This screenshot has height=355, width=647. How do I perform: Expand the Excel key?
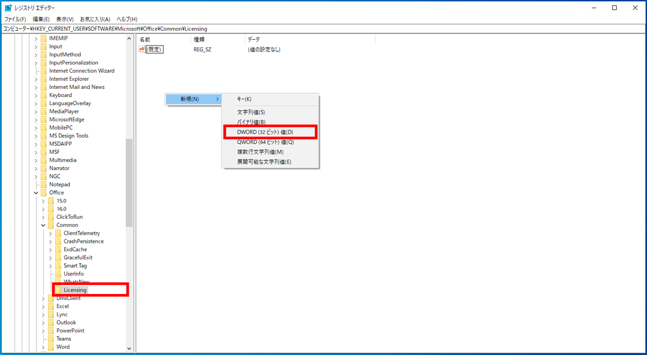(x=43, y=306)
